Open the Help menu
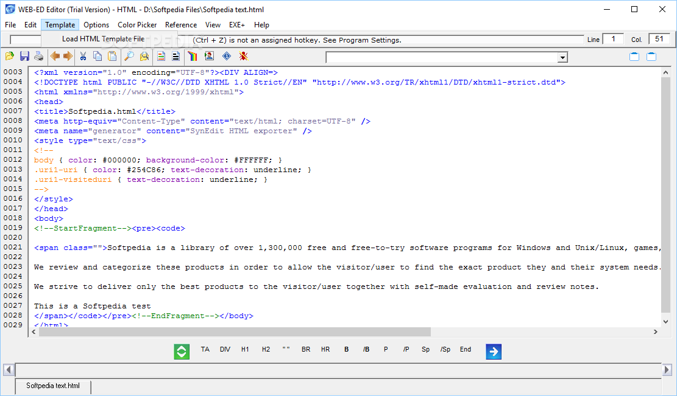The image size is (677, 396). tap(261, 25)
